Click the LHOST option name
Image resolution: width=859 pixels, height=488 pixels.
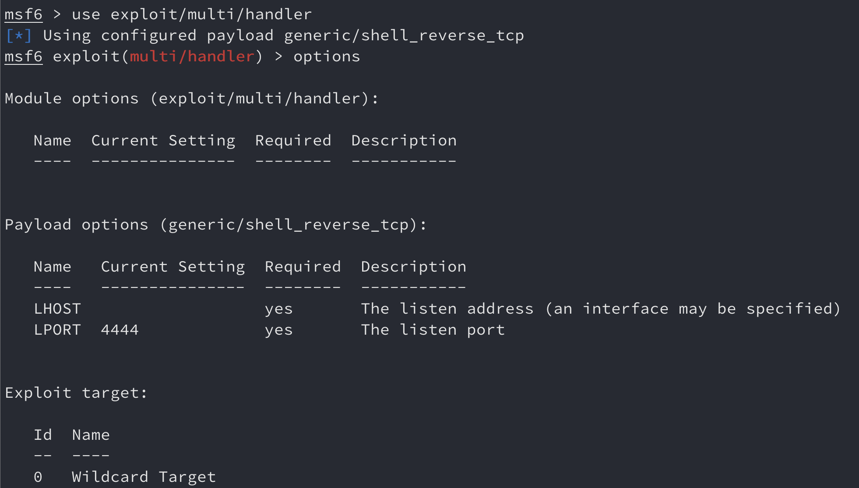click(x=57, y=309)
